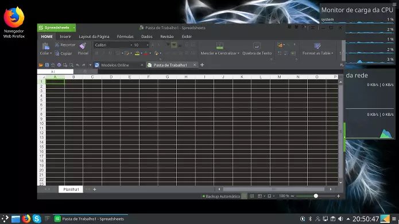Click the Firefox icon in taskbar
The image size is (399, 224).
pos(26,219)
